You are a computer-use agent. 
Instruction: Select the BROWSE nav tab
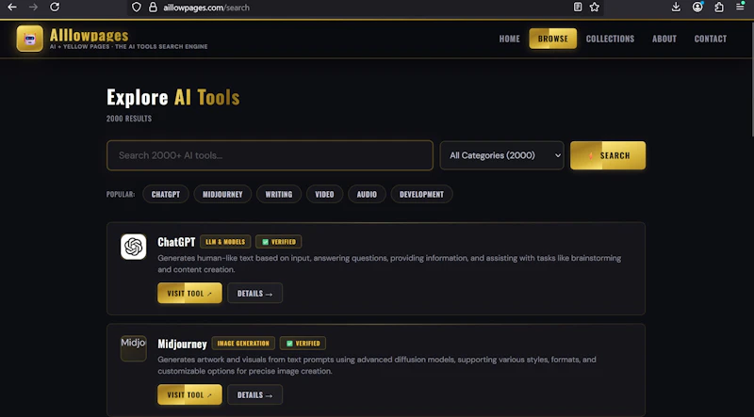(553, 39)
